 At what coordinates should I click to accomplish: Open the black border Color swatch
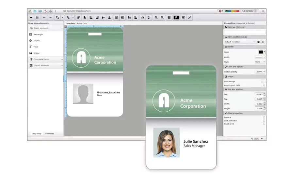[x=262, y=52]
